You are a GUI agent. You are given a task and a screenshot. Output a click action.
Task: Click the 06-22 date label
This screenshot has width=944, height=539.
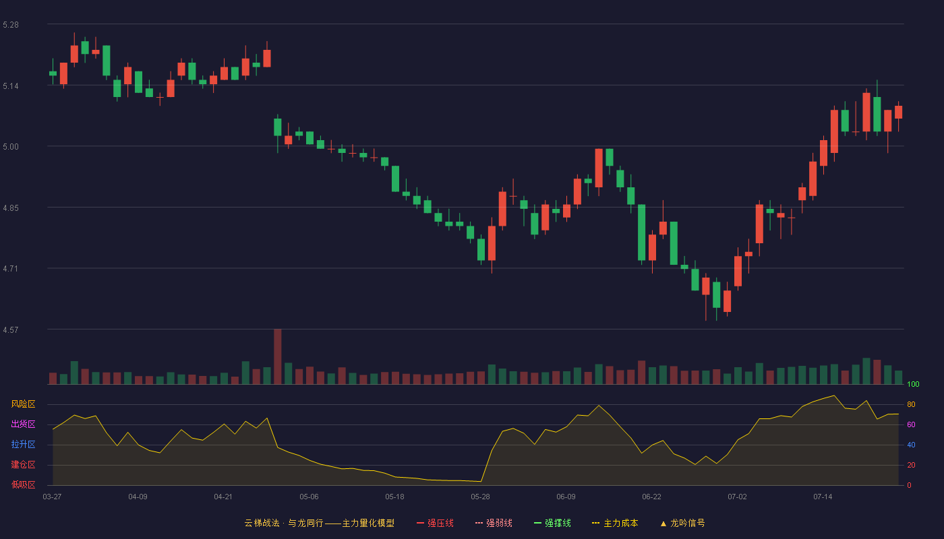(x=651, y=497)
